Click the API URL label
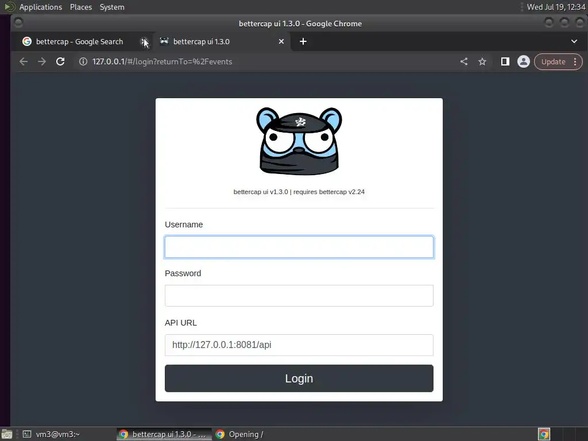 coord(180,323)
